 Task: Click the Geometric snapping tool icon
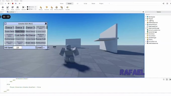point(23,7)
